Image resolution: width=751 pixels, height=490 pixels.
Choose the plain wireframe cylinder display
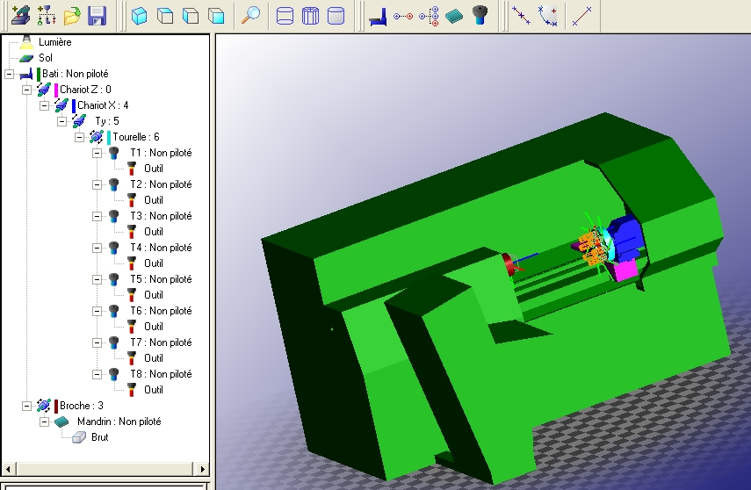[285, 16]
